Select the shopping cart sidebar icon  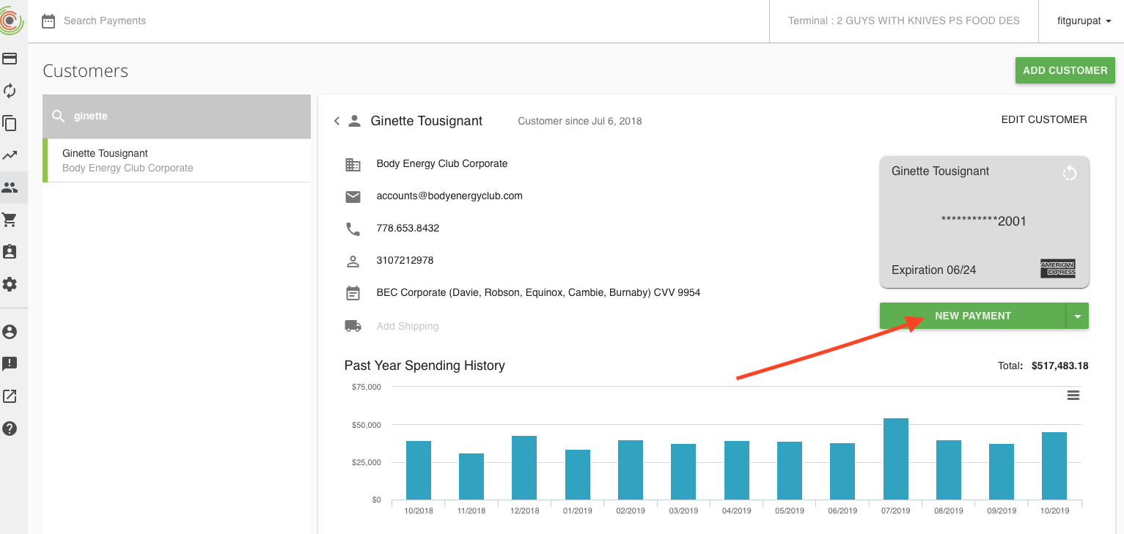[x=10, y=220]
